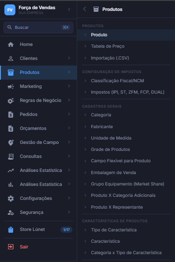Go back using the Produtos panel arrow
This screenshot has width=175, height=262.
(x=85, y=9)
